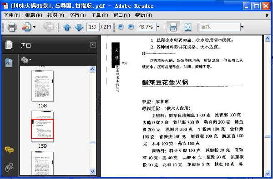The width and height of the screenshot is (273, 179).
Task: Collapse the 页面 panel with arrow button
Action: coord(93,45)
